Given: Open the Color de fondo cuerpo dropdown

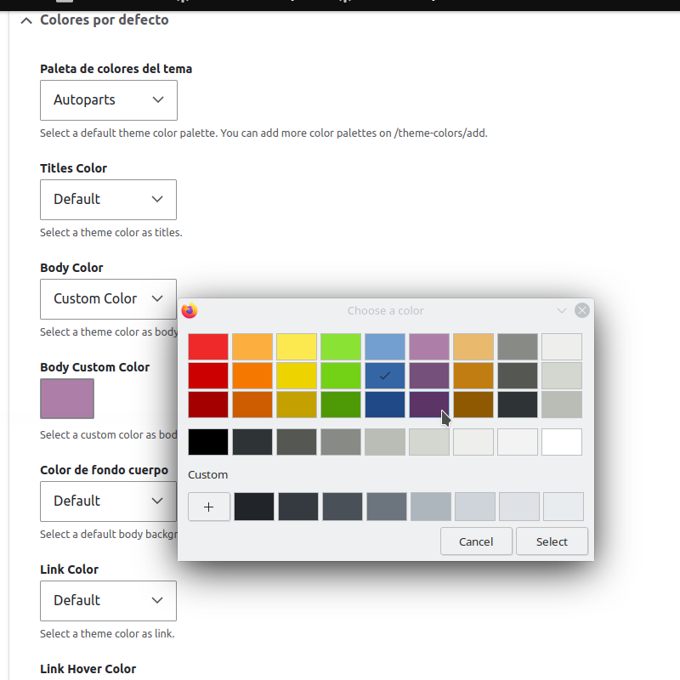Looking at the screenshot, I should [x=109, y=501].
